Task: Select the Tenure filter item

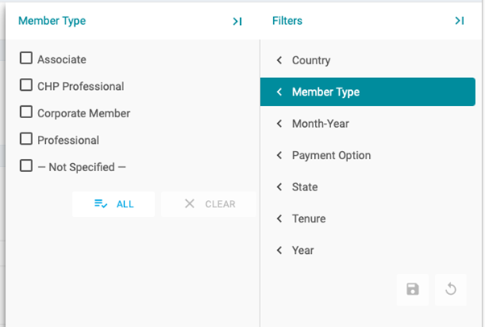Action: pos(367,219)
